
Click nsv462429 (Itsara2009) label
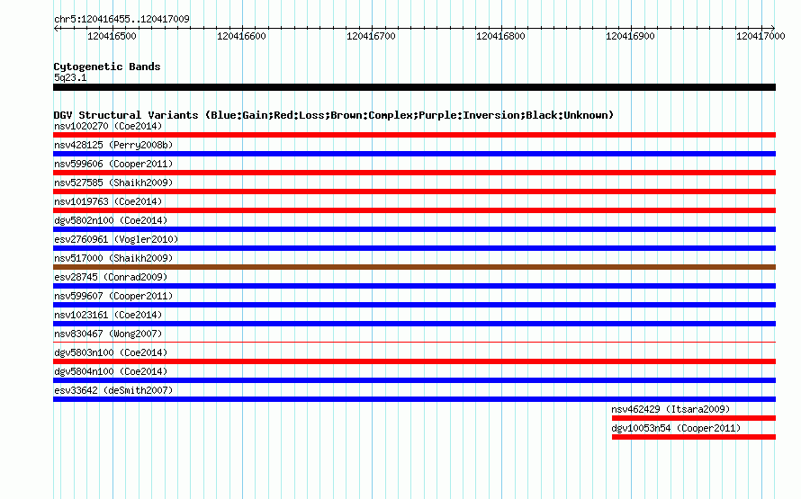[670, 409]
